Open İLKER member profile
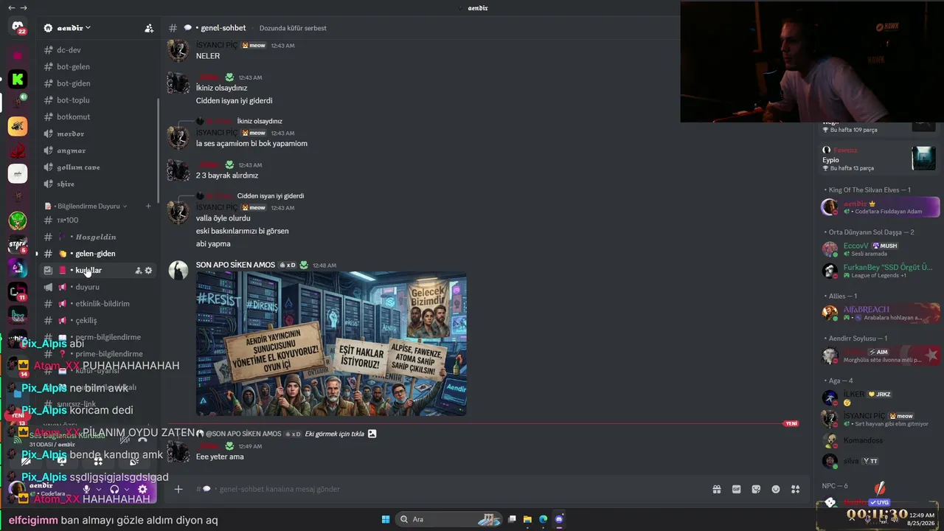The width and height of the screenshot is (944, 531). [x=881, y=398]
